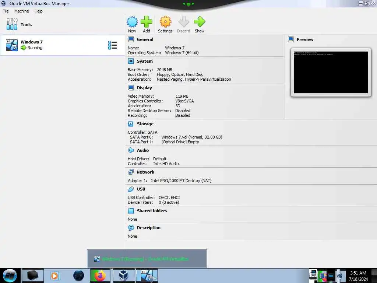The image size is (377, 283).
Task: Click the media player taskbar icon
Action: point(54,276)
